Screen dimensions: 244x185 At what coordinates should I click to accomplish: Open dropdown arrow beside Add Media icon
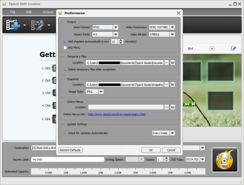point(24,25)
